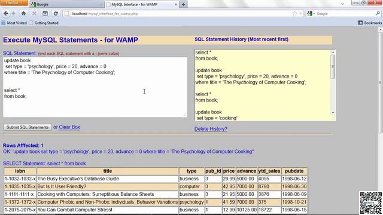Stop page loading with the X icon

[x=34, y=14]
